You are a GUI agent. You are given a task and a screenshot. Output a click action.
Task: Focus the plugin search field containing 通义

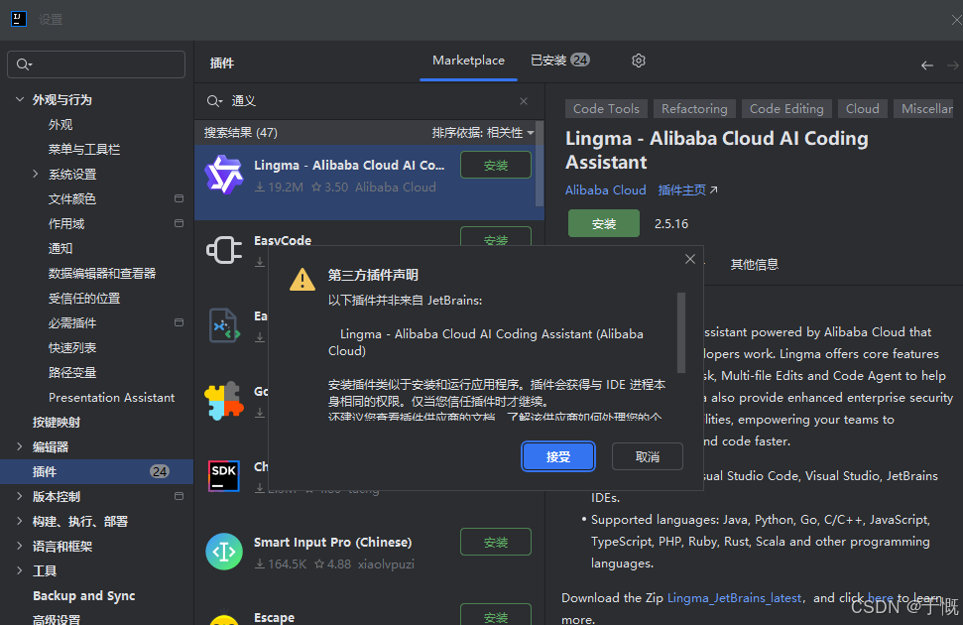click(369, 101)
